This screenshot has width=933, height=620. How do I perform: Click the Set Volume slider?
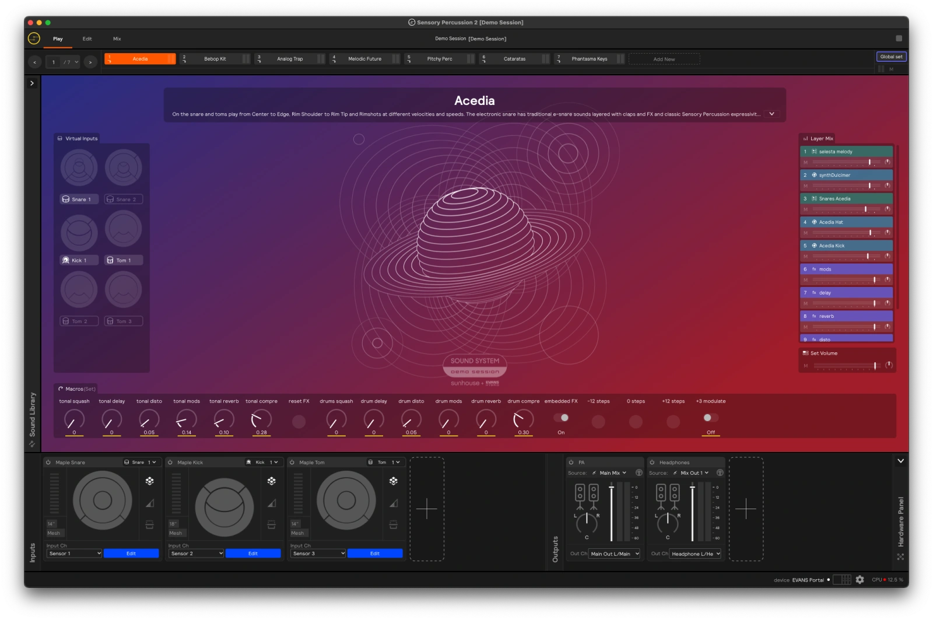(x=847, y=366)
